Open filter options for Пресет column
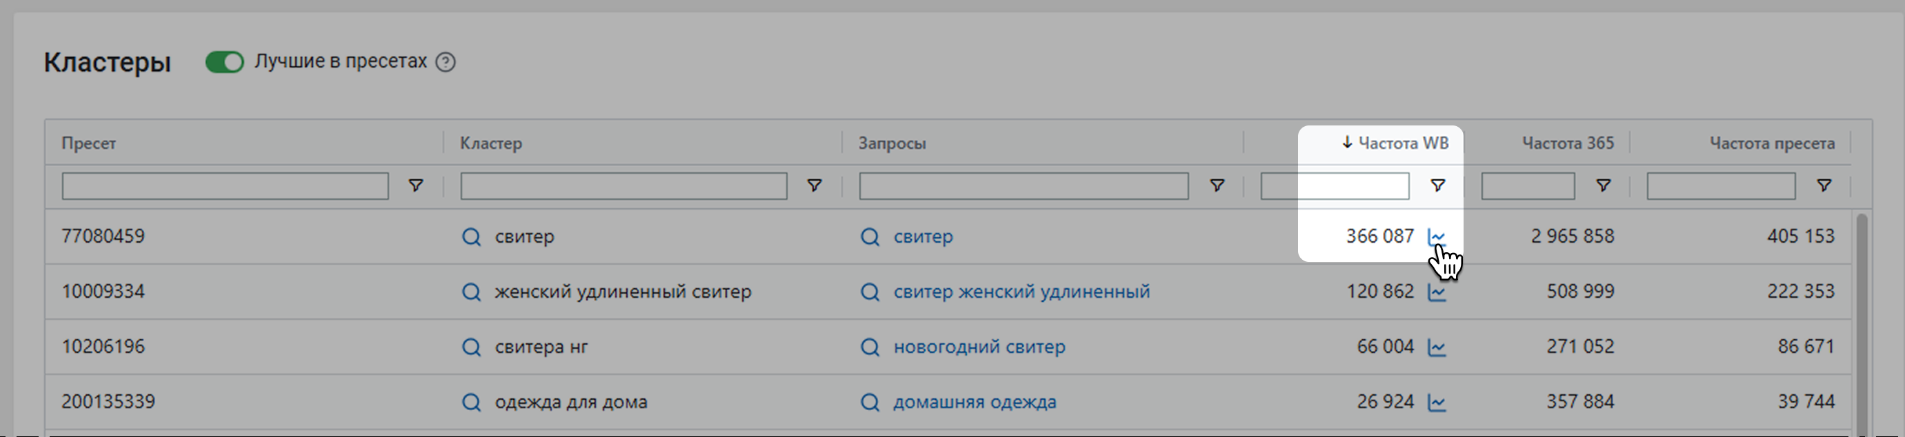 coord(417,185)
